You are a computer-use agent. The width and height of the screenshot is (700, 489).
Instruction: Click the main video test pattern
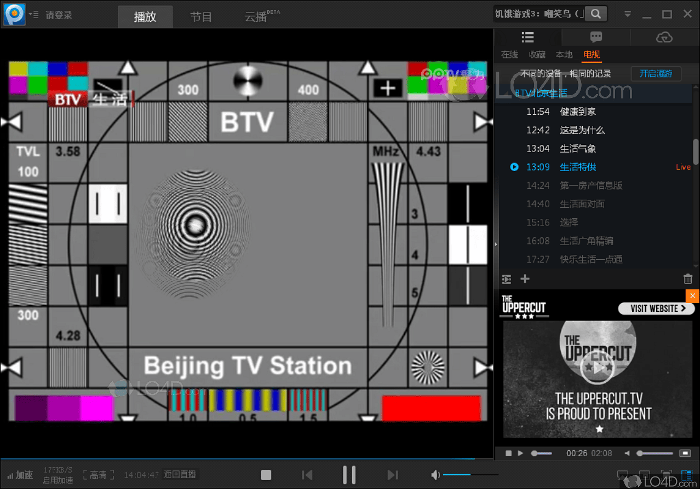click(x=247, y=241)
